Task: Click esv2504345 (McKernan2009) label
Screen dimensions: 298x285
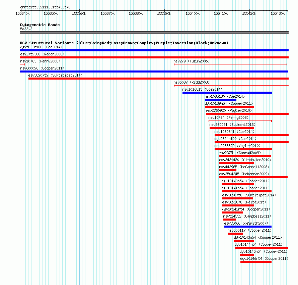Action: coord(244,174)
